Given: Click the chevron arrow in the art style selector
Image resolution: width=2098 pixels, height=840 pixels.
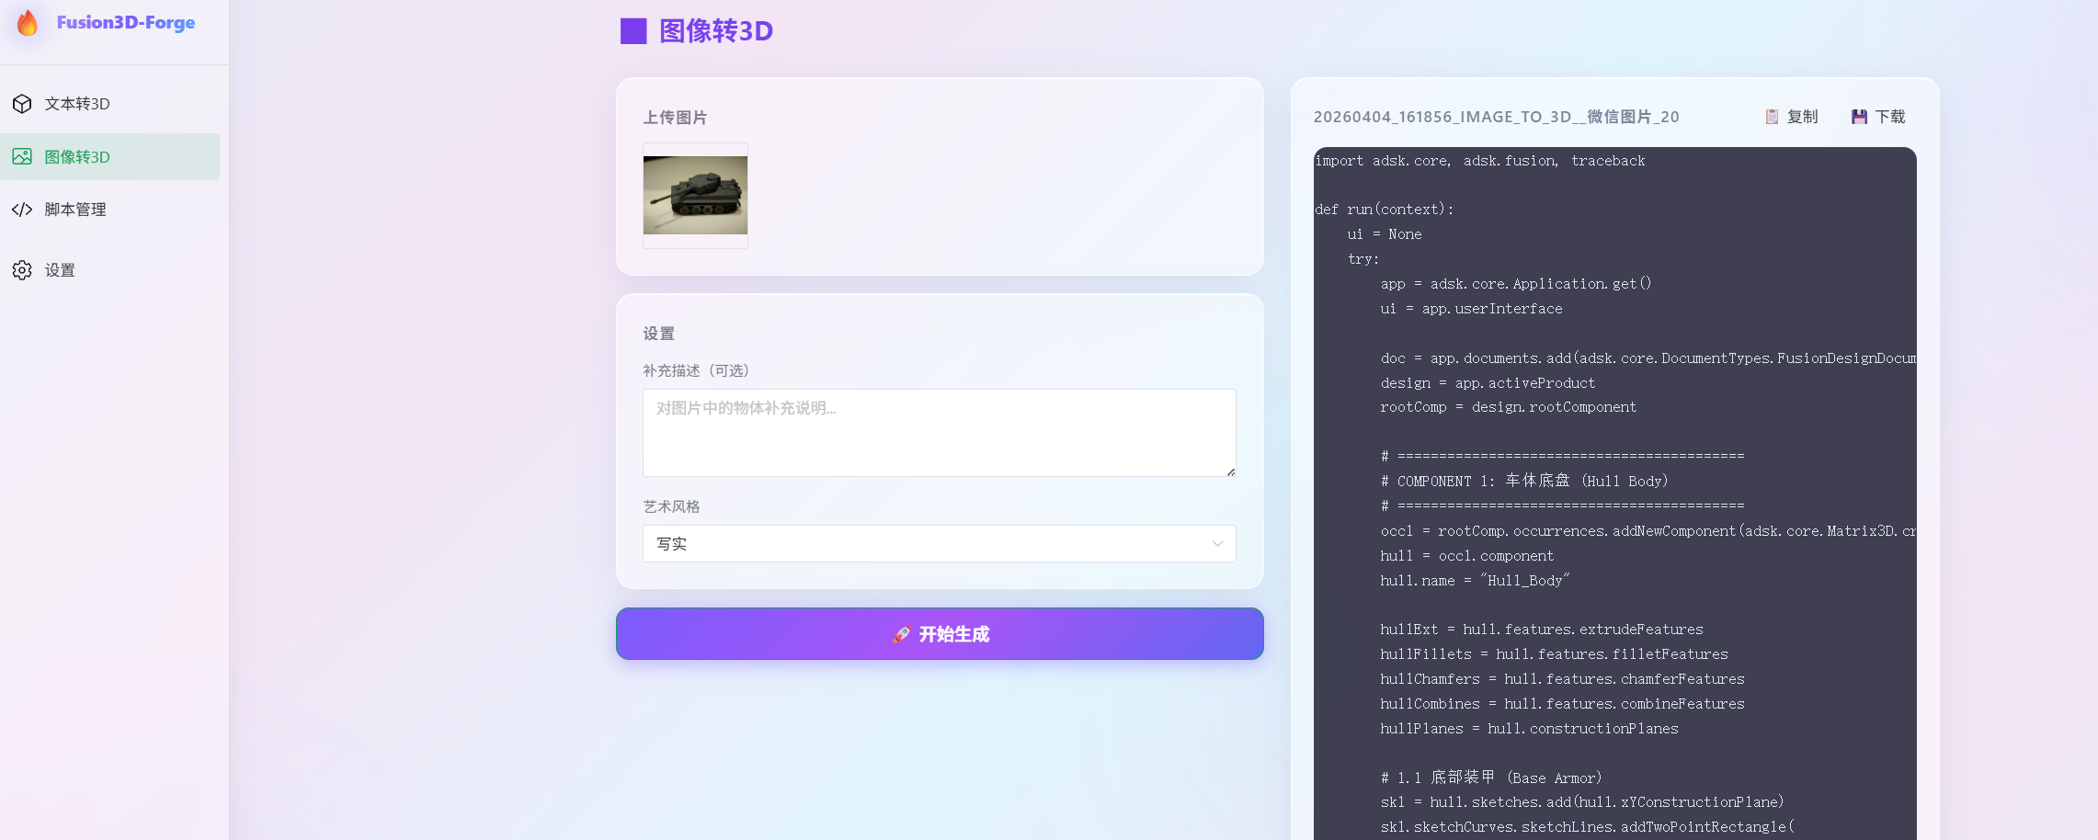Looking at the screenshot, I should [1217, 544].
